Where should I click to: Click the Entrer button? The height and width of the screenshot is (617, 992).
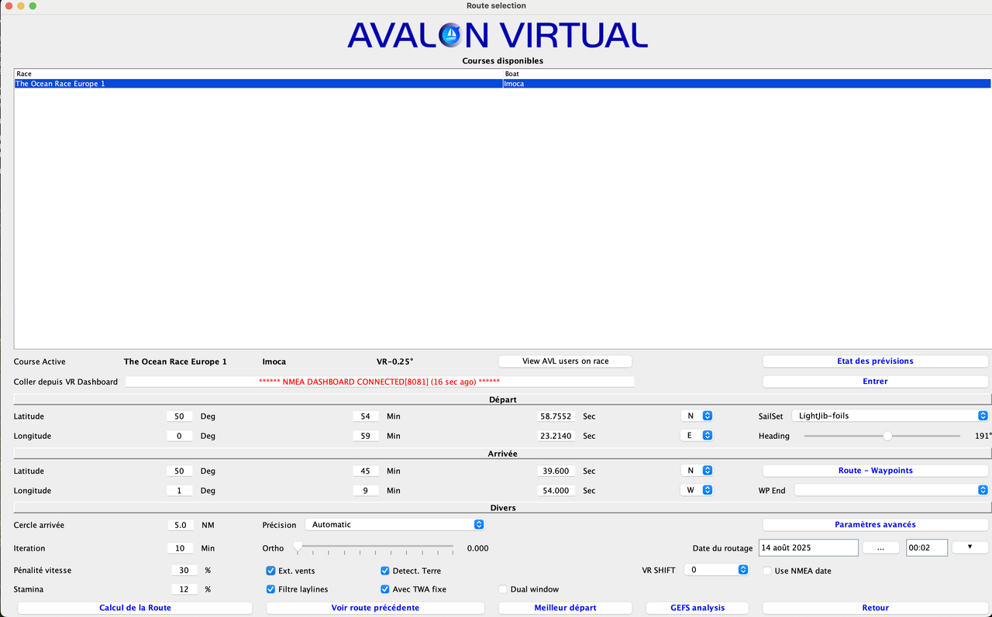click(875, 382)
